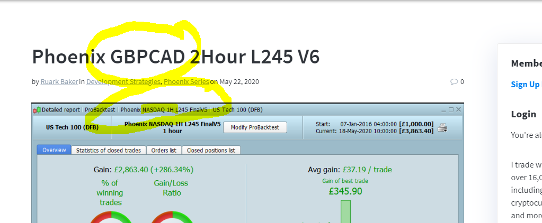Image resolution: width=542 pixels, height=223 pixels.
Task: Click the Login heading in the sidebar
Action: (x=523, y=114)
